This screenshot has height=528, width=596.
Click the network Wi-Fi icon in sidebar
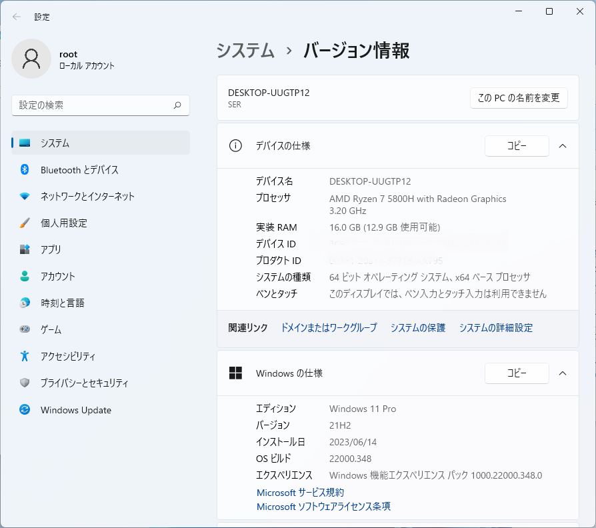25,196
